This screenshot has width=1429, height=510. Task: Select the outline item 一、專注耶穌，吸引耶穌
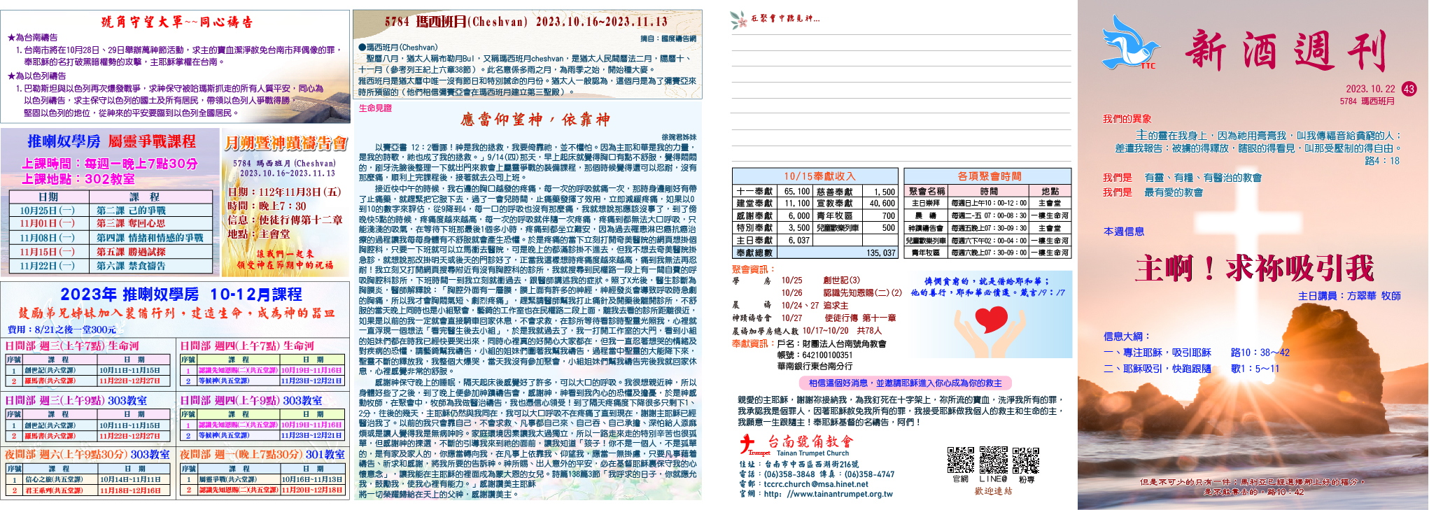(1157, 353)
